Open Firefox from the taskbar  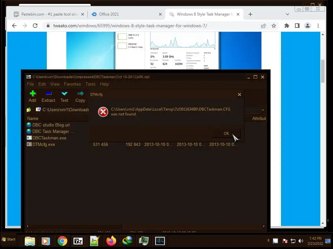tap(111, 241)
